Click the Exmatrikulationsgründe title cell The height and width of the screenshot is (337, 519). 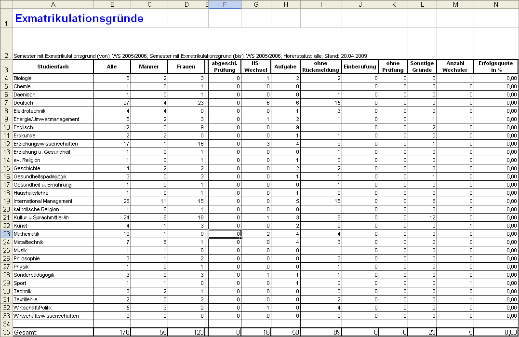[79, 19]
